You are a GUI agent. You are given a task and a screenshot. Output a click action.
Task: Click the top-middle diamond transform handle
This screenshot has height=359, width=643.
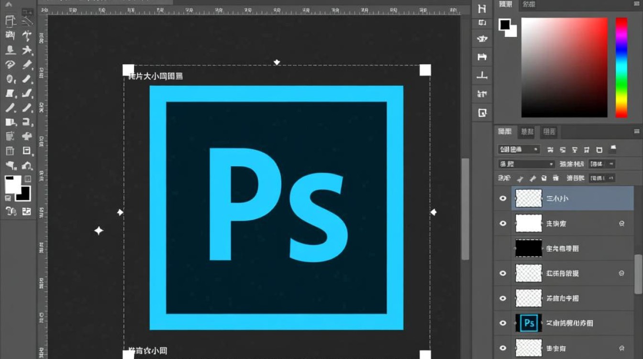click(x=277, y=62)
